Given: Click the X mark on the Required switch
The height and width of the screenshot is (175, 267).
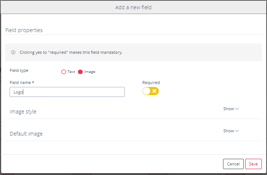Looking at the screenshot, I should [154, 91].
